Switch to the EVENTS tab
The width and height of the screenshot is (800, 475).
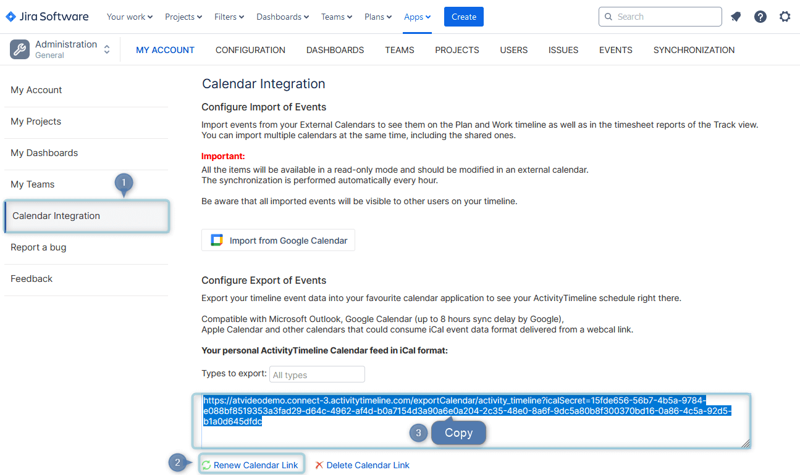[616, 50]
